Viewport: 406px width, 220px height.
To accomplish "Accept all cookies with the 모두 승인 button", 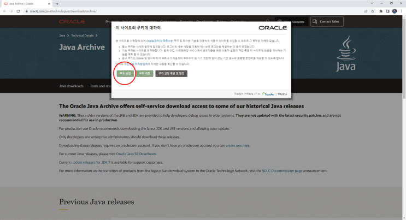I will pyautogui.click(x=125, y=74).
